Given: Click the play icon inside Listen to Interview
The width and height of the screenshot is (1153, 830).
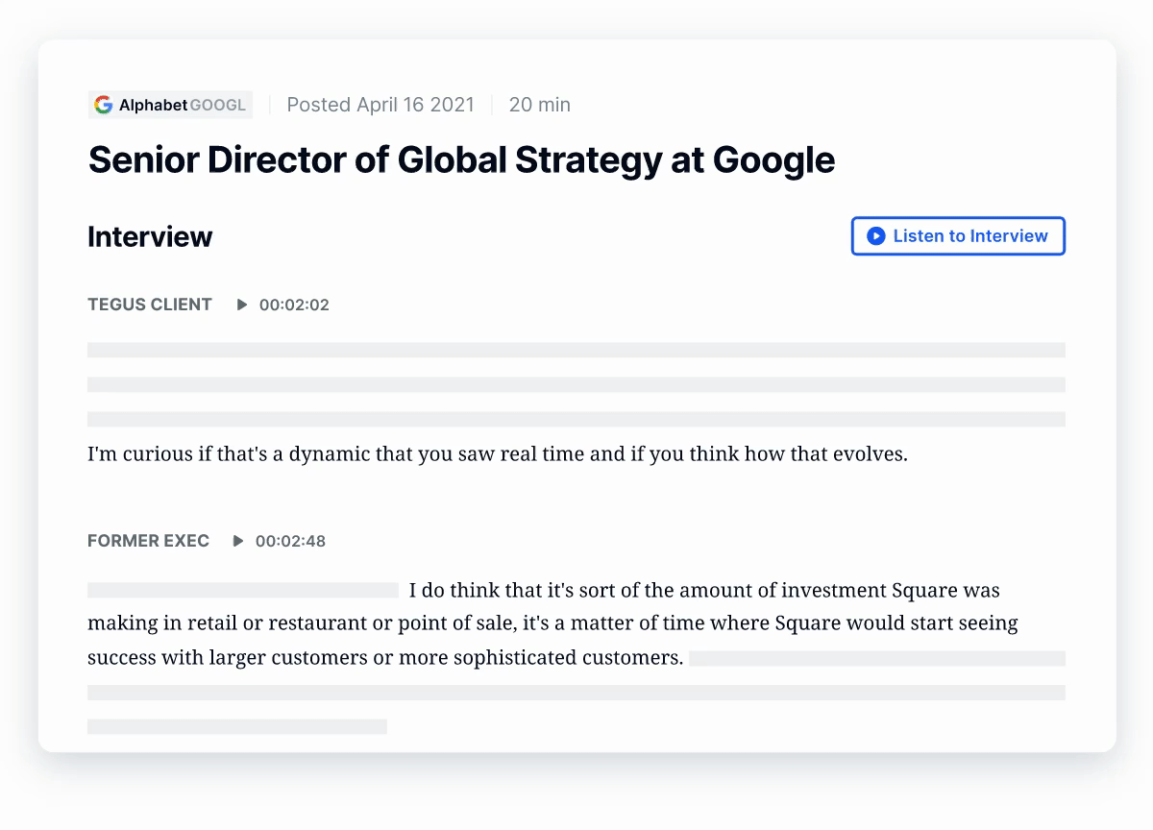Looking at the screenshot, I should click(x=875, y=235).
